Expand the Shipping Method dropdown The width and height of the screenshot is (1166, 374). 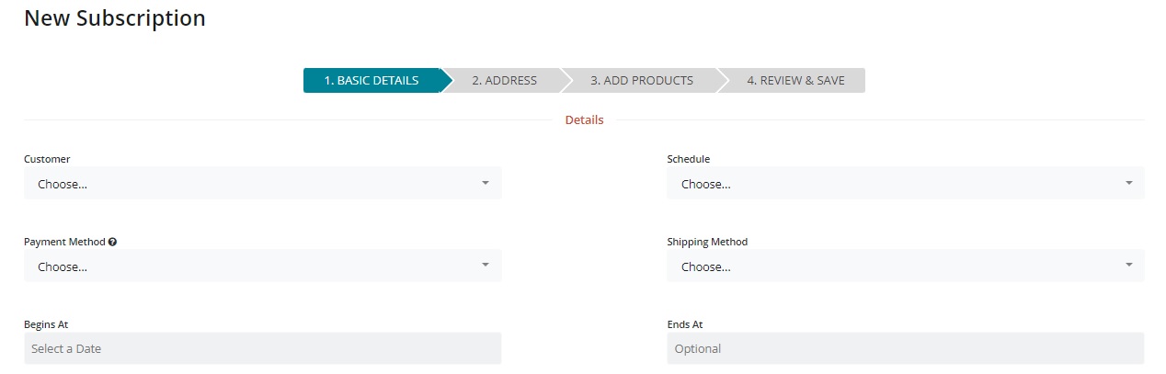click(x=905, y=266)
